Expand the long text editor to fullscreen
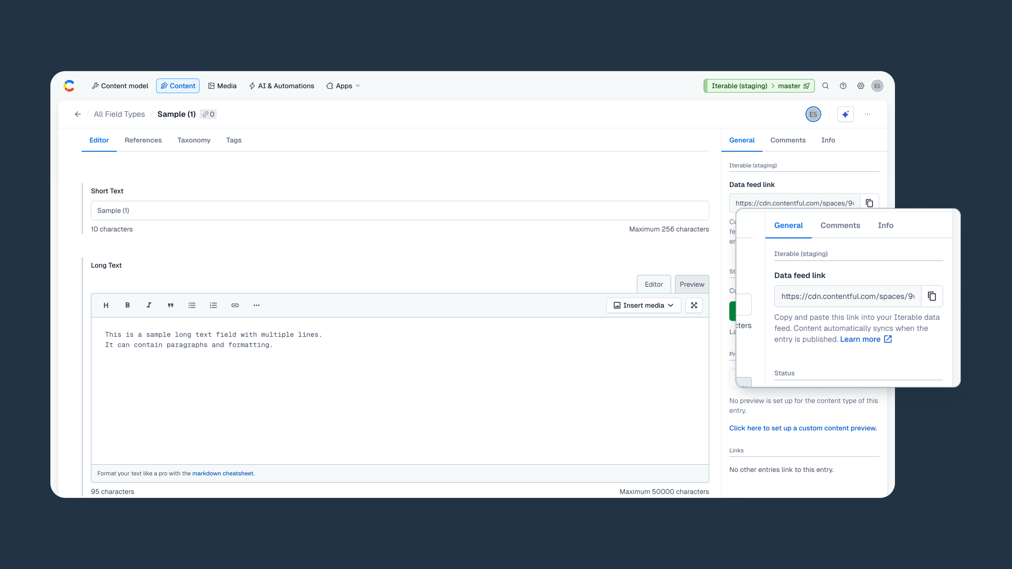The image size is (1012, 569). [694, 305]
